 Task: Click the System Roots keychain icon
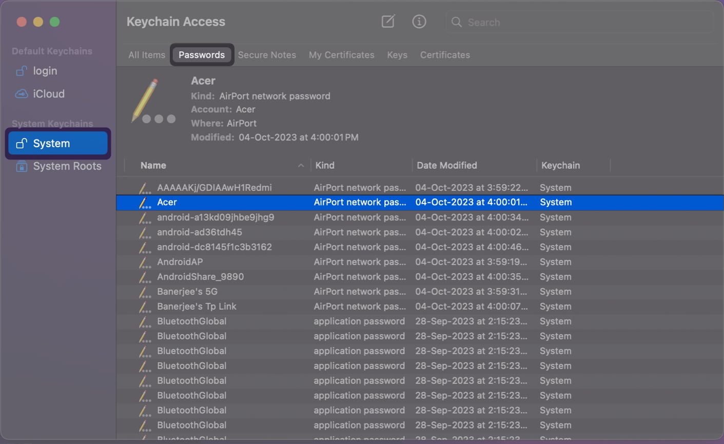tap(21, 166)
